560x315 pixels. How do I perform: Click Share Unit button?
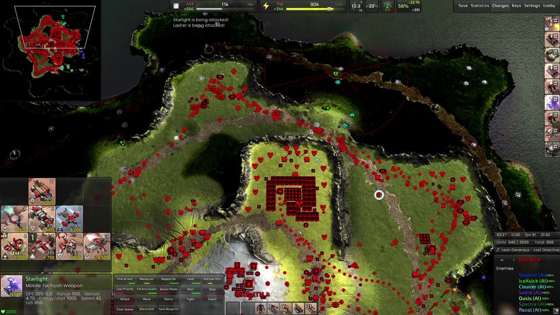(147, 309)
